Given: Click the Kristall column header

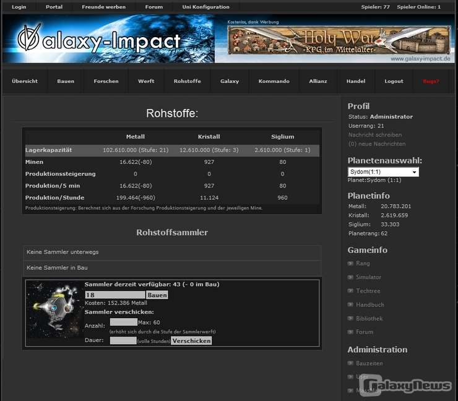Looking at the screenshot, I should tap(209, 137).
